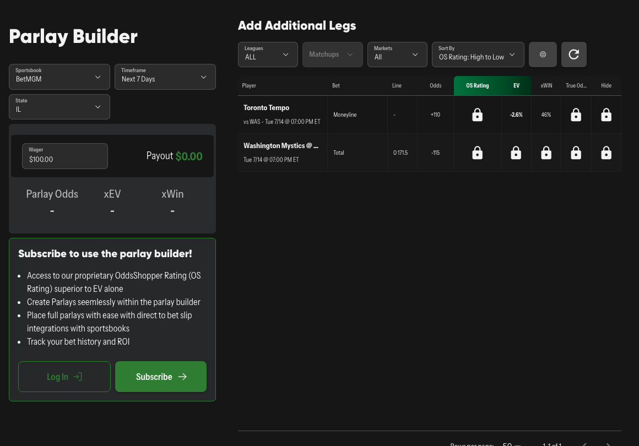This screenshot has height=446, width=639.
Task: Open the Timeframe dropdown showing Next 7 Days
Action: pos(165,77)
